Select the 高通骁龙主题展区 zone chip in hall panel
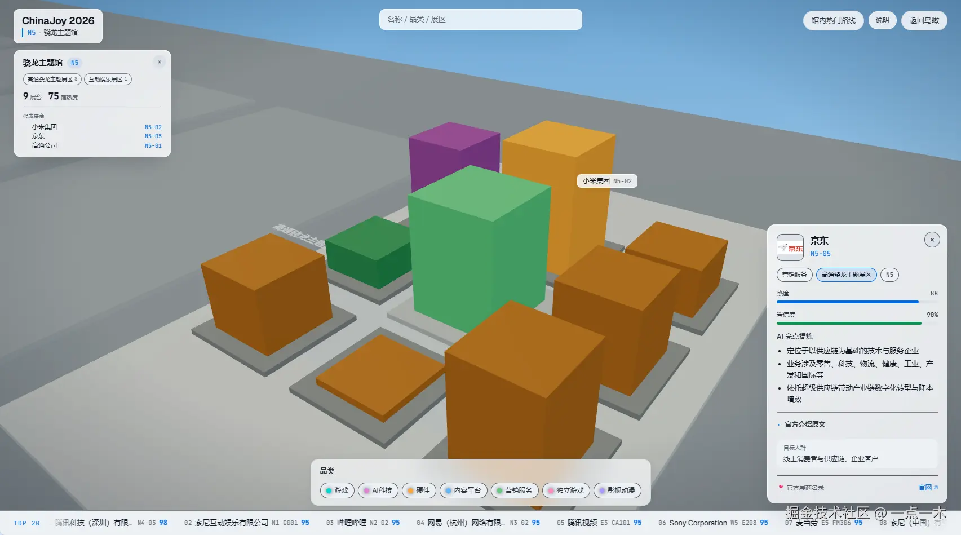 click(x=52, y=79)
